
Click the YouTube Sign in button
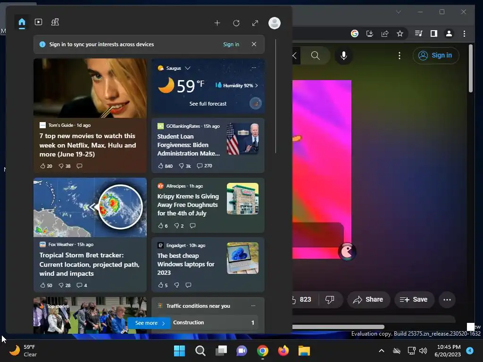click(x=436, y=56)
